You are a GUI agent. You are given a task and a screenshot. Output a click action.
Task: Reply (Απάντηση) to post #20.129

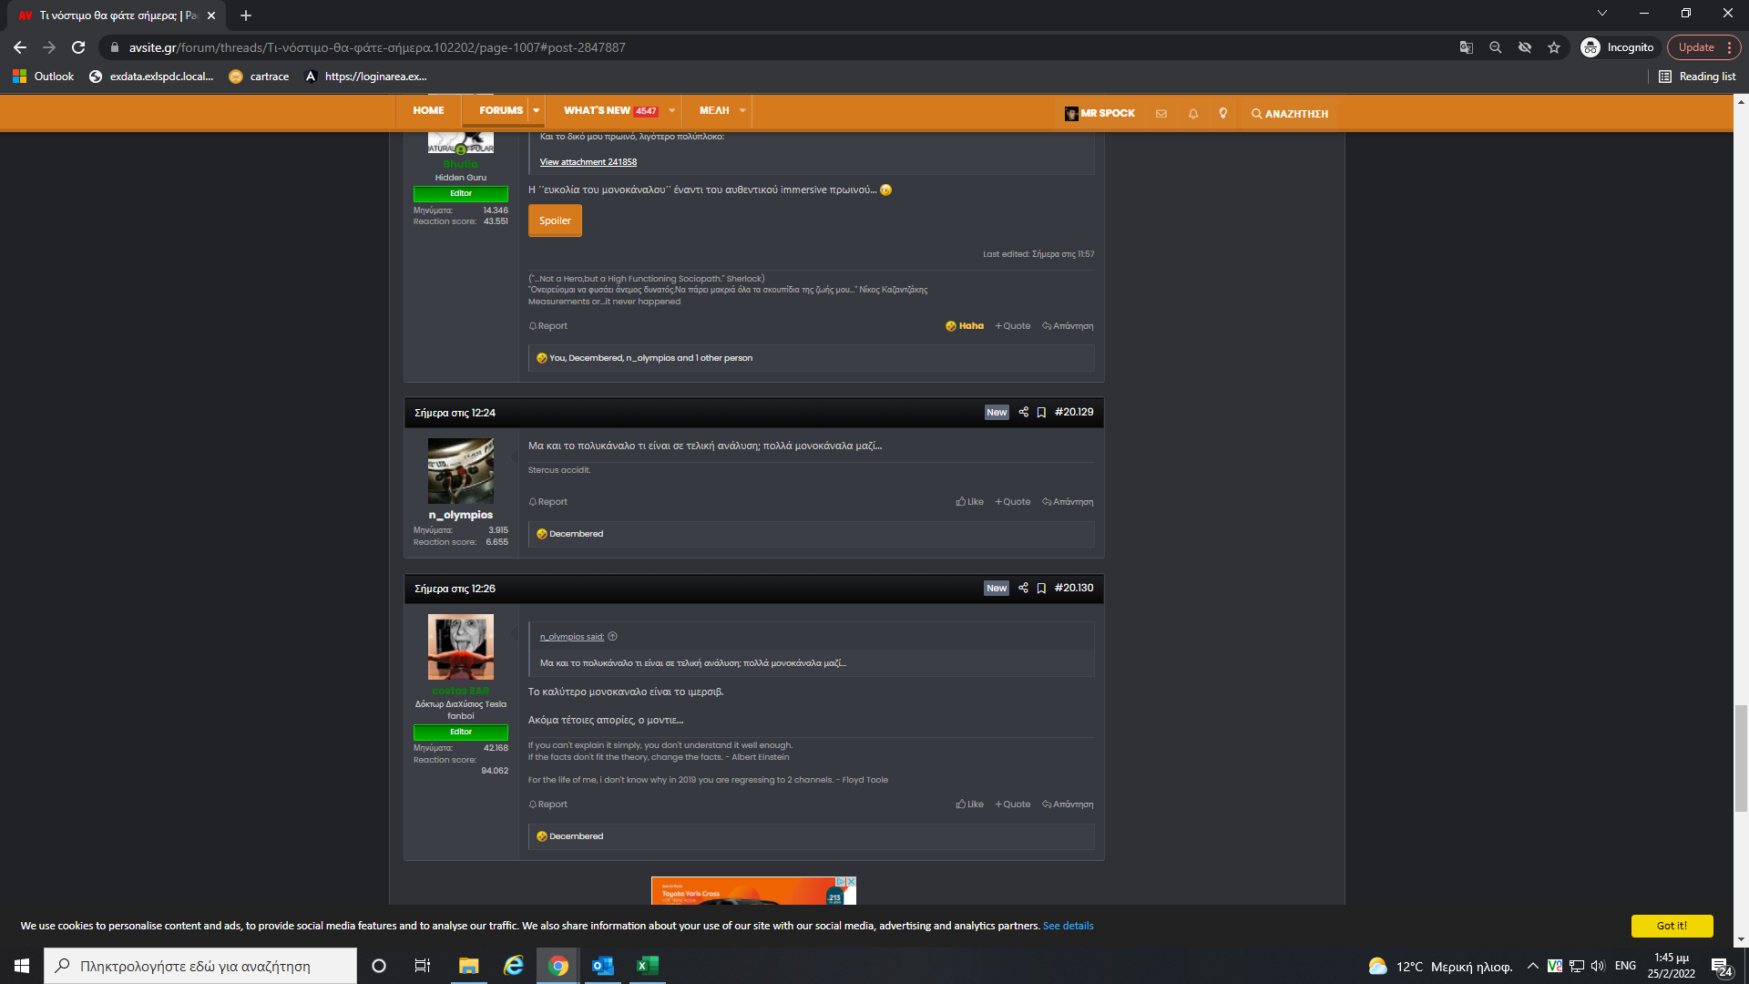(x=1068, y=502)
